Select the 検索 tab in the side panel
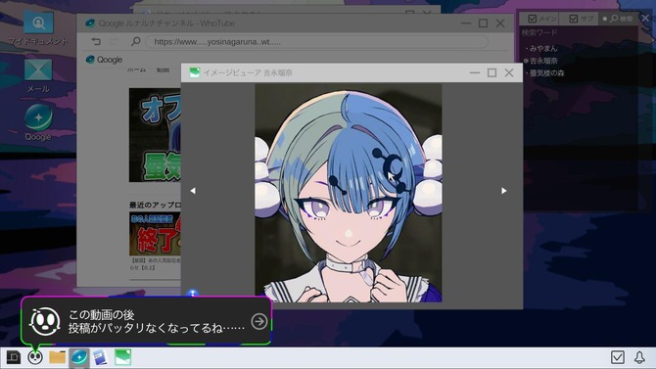Viewport: 656px width, 369px height. click(x=619, y=19)
